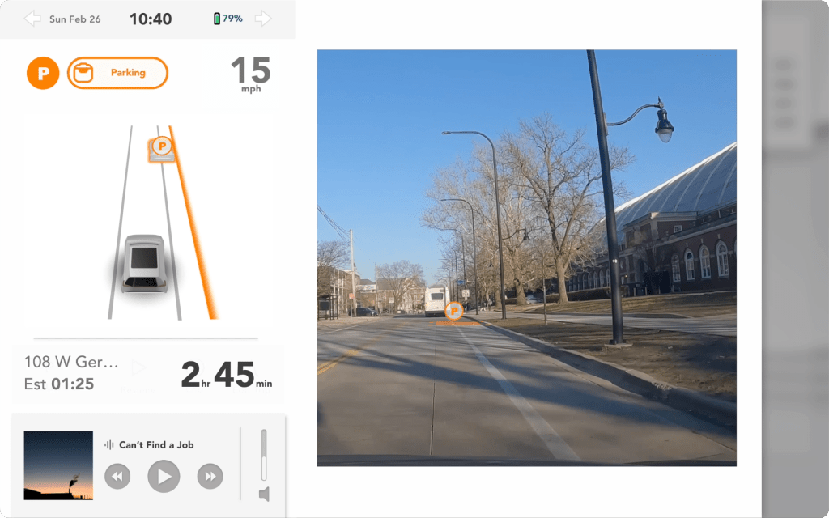Viewport: 829px width, 518px height.
Task: Open destination 108 W Ger… address
Action: pos(71,362)
